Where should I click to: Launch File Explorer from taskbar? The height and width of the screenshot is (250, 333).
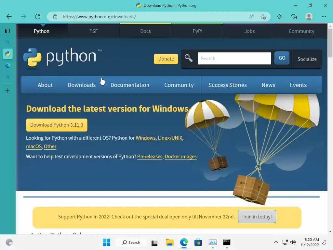169,242
